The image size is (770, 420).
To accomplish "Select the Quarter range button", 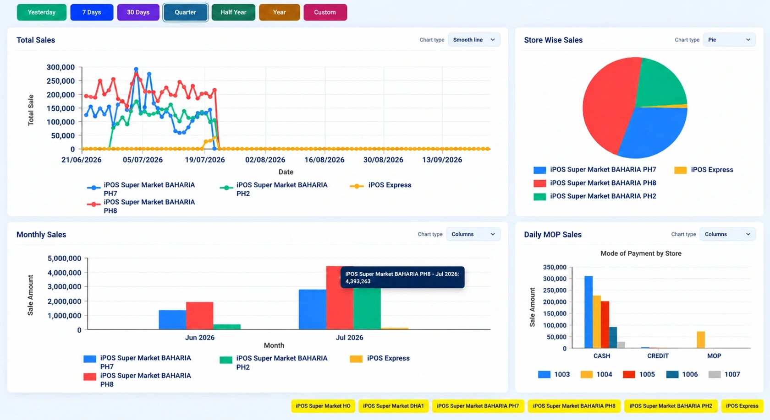I will 185,12.
